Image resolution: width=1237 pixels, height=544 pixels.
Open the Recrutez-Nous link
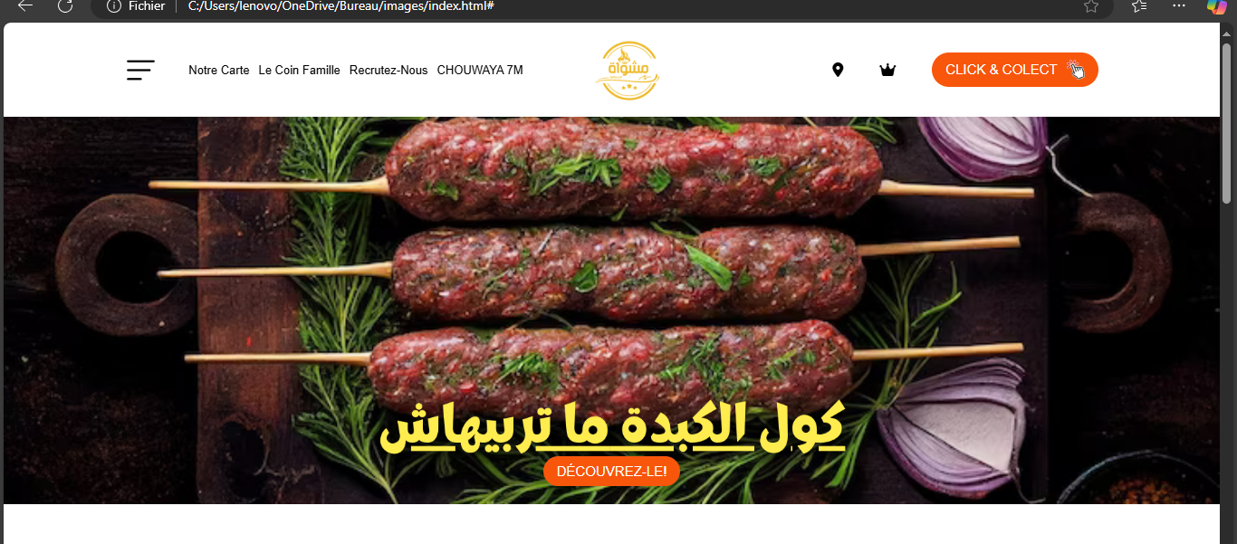388,70
